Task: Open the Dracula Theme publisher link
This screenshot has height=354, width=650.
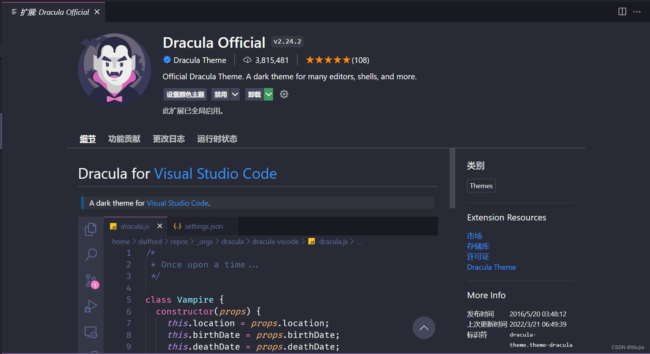Action: [200, 60]
